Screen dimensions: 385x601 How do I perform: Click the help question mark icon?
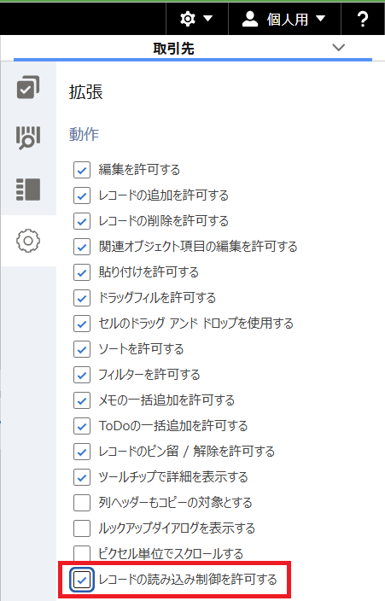[x=363, y=19]
